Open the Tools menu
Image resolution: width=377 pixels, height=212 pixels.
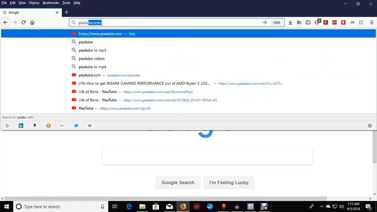coord(66,3)
